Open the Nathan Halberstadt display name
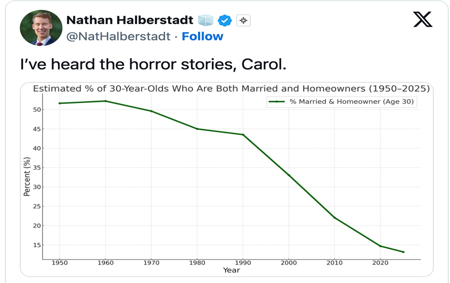This screenshot has height=283, width=450. coord(130,20)
